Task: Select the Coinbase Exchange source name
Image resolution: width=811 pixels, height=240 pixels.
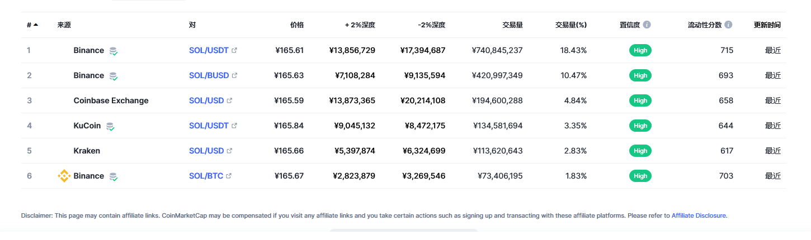Action: coord(111,100)
